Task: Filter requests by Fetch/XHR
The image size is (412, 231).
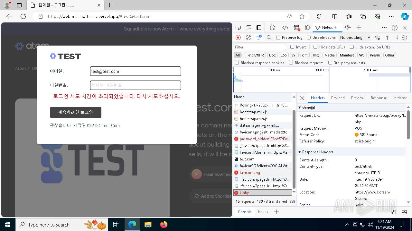Action: (x=255, y=55)
